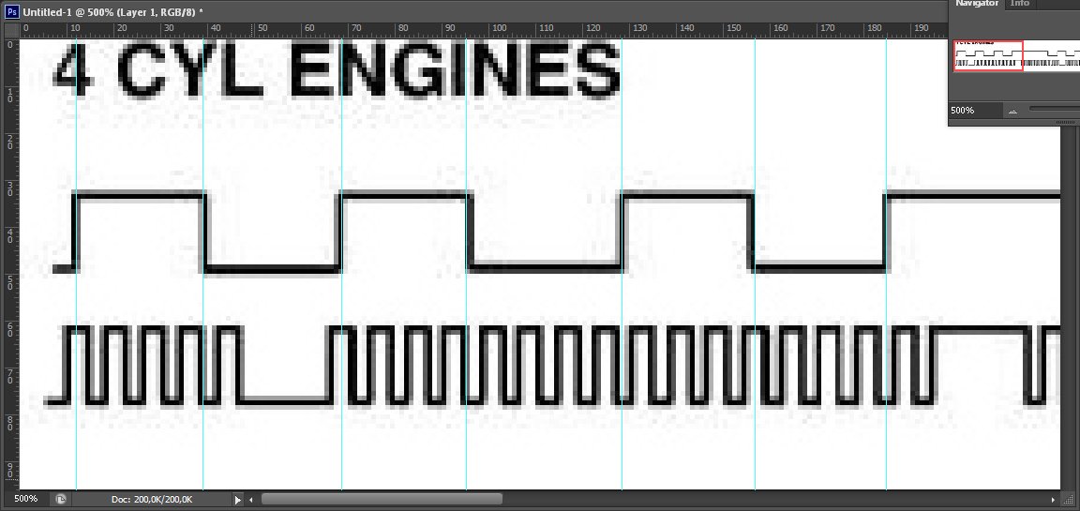
Task: Click the horizontal scrollbar left arrow
Action: click(251, 500)
